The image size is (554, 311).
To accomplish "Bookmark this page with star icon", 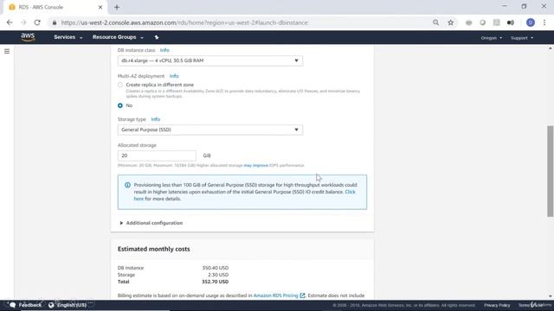I will click(x=450, y=22).
